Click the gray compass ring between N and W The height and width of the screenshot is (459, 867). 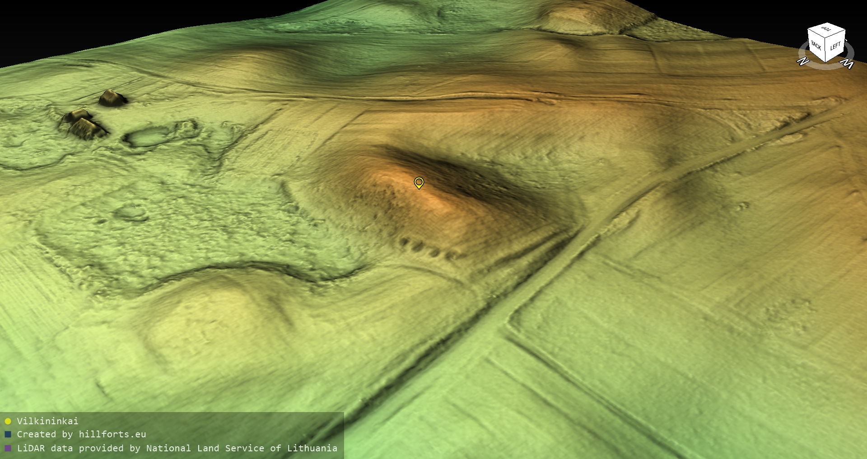click(x=825, y=68)
